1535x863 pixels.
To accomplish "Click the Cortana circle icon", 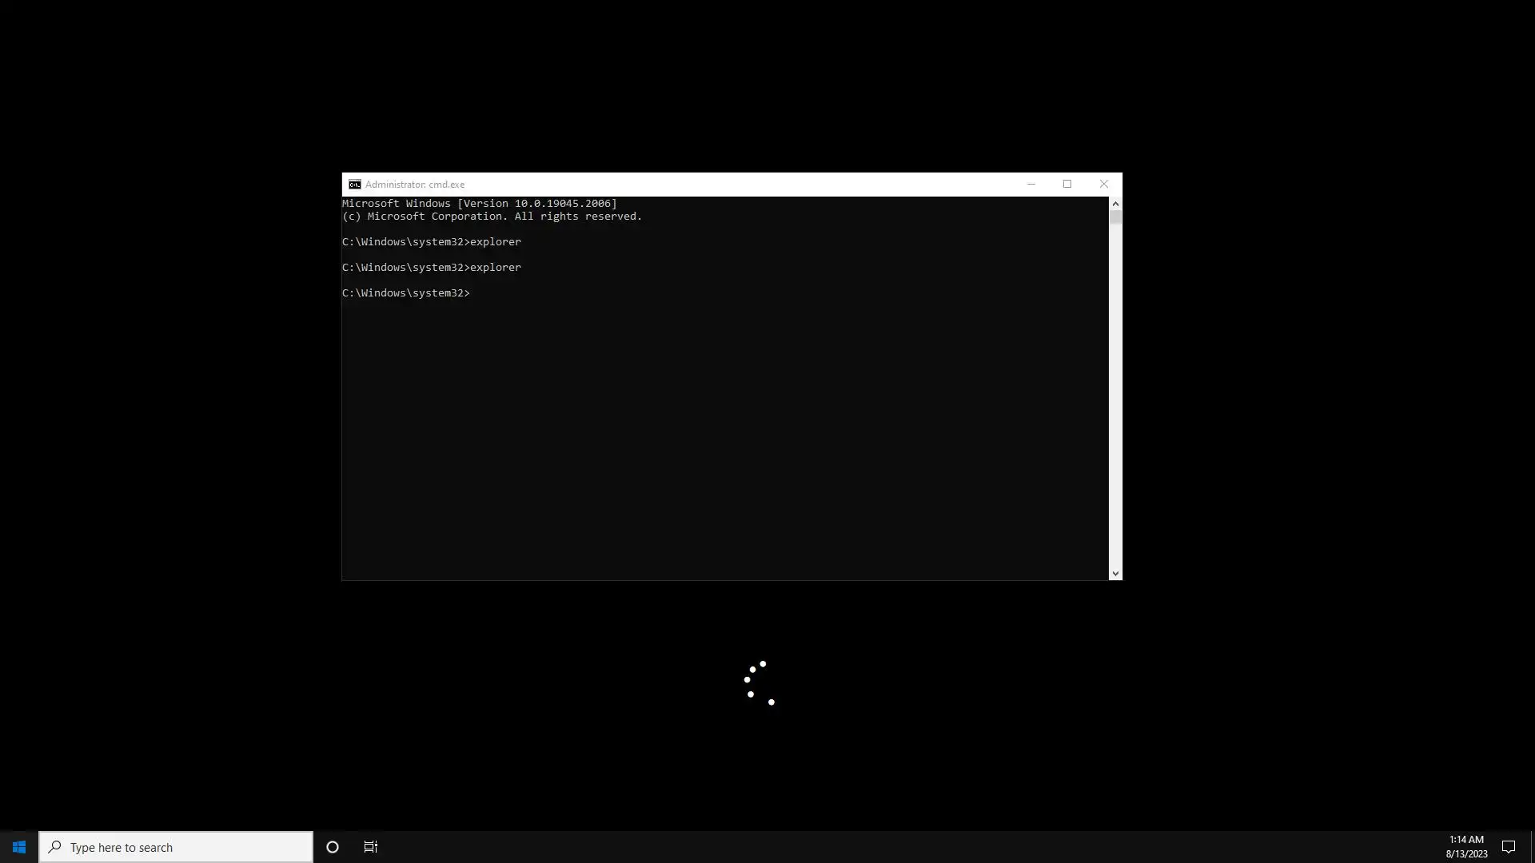I will tap(333, 847).
